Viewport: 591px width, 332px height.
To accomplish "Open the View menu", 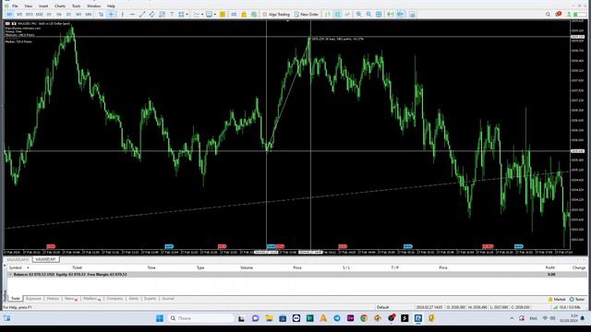I will (29, 6).
